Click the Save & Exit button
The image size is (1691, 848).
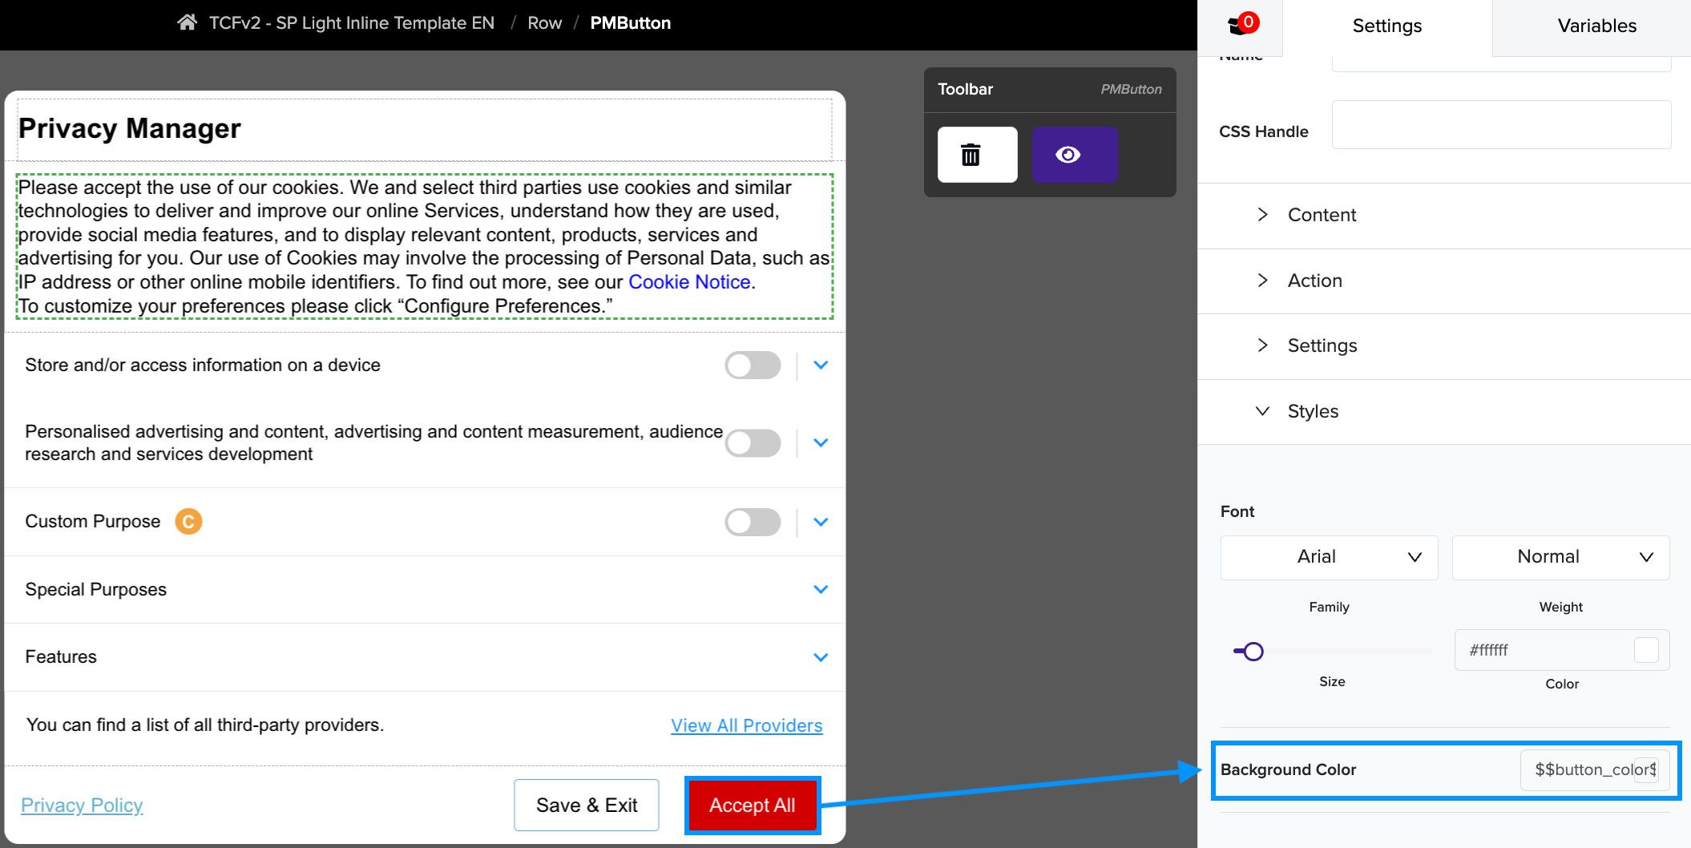click(x=587, y=806)
